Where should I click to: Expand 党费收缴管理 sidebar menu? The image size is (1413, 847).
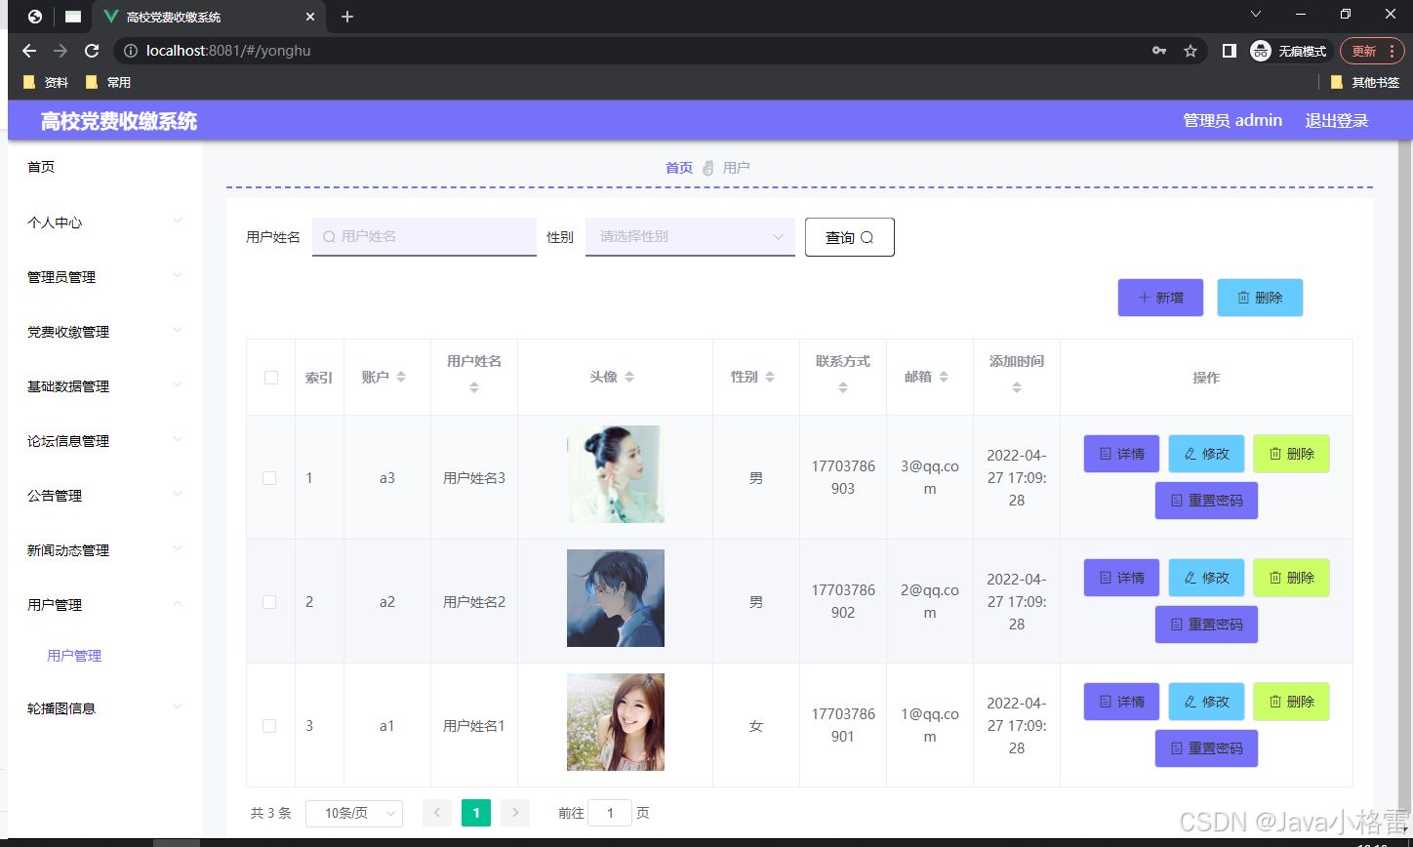coord(104,332)
